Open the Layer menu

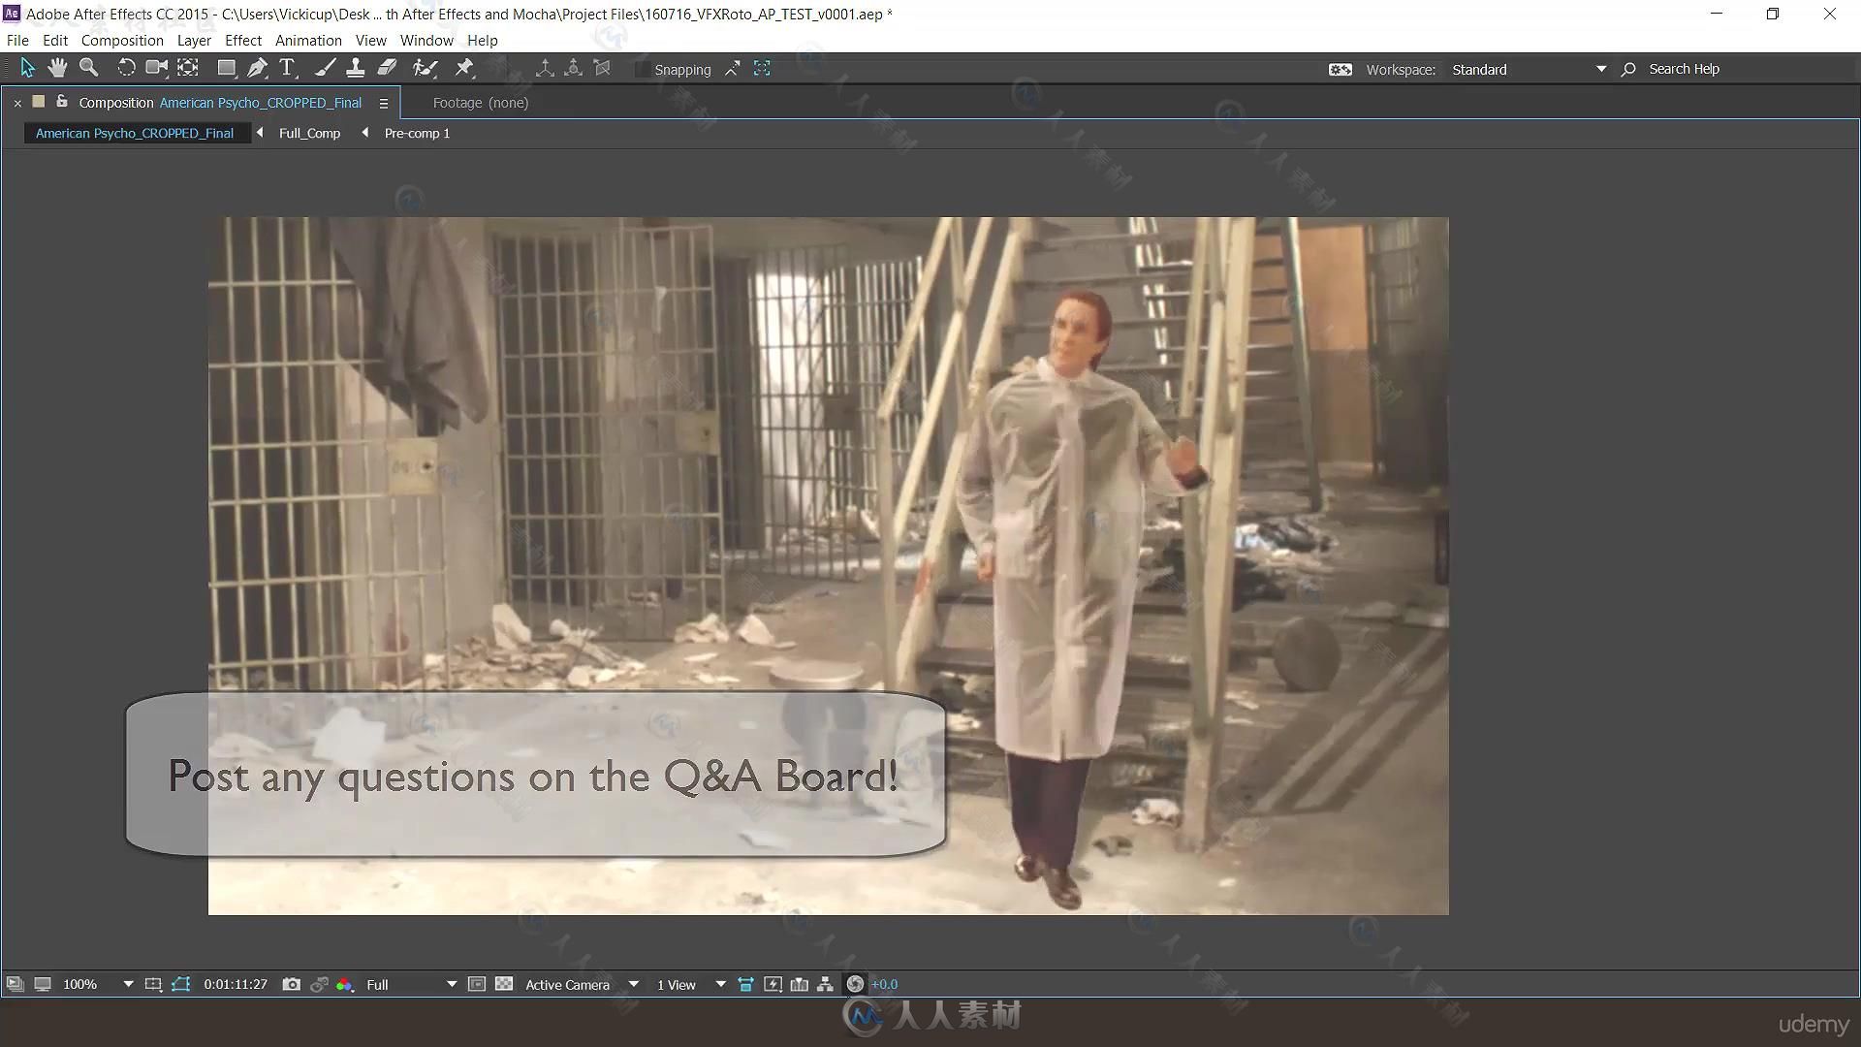pyautogui.click(x=194, y=40)
